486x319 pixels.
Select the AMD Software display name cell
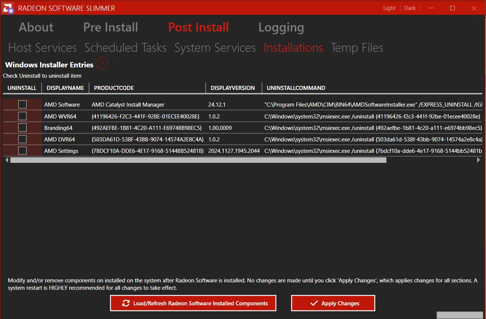[66, 104]
